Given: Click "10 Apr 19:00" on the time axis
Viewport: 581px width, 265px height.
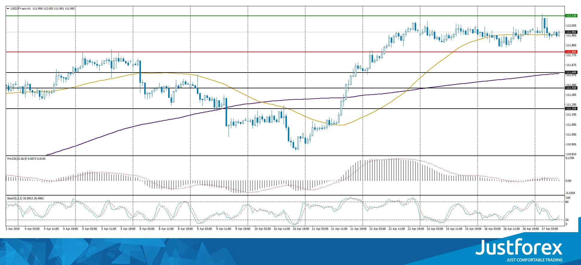Looking at the screenshot, I should pyautogui.click(x=301, y=229).
